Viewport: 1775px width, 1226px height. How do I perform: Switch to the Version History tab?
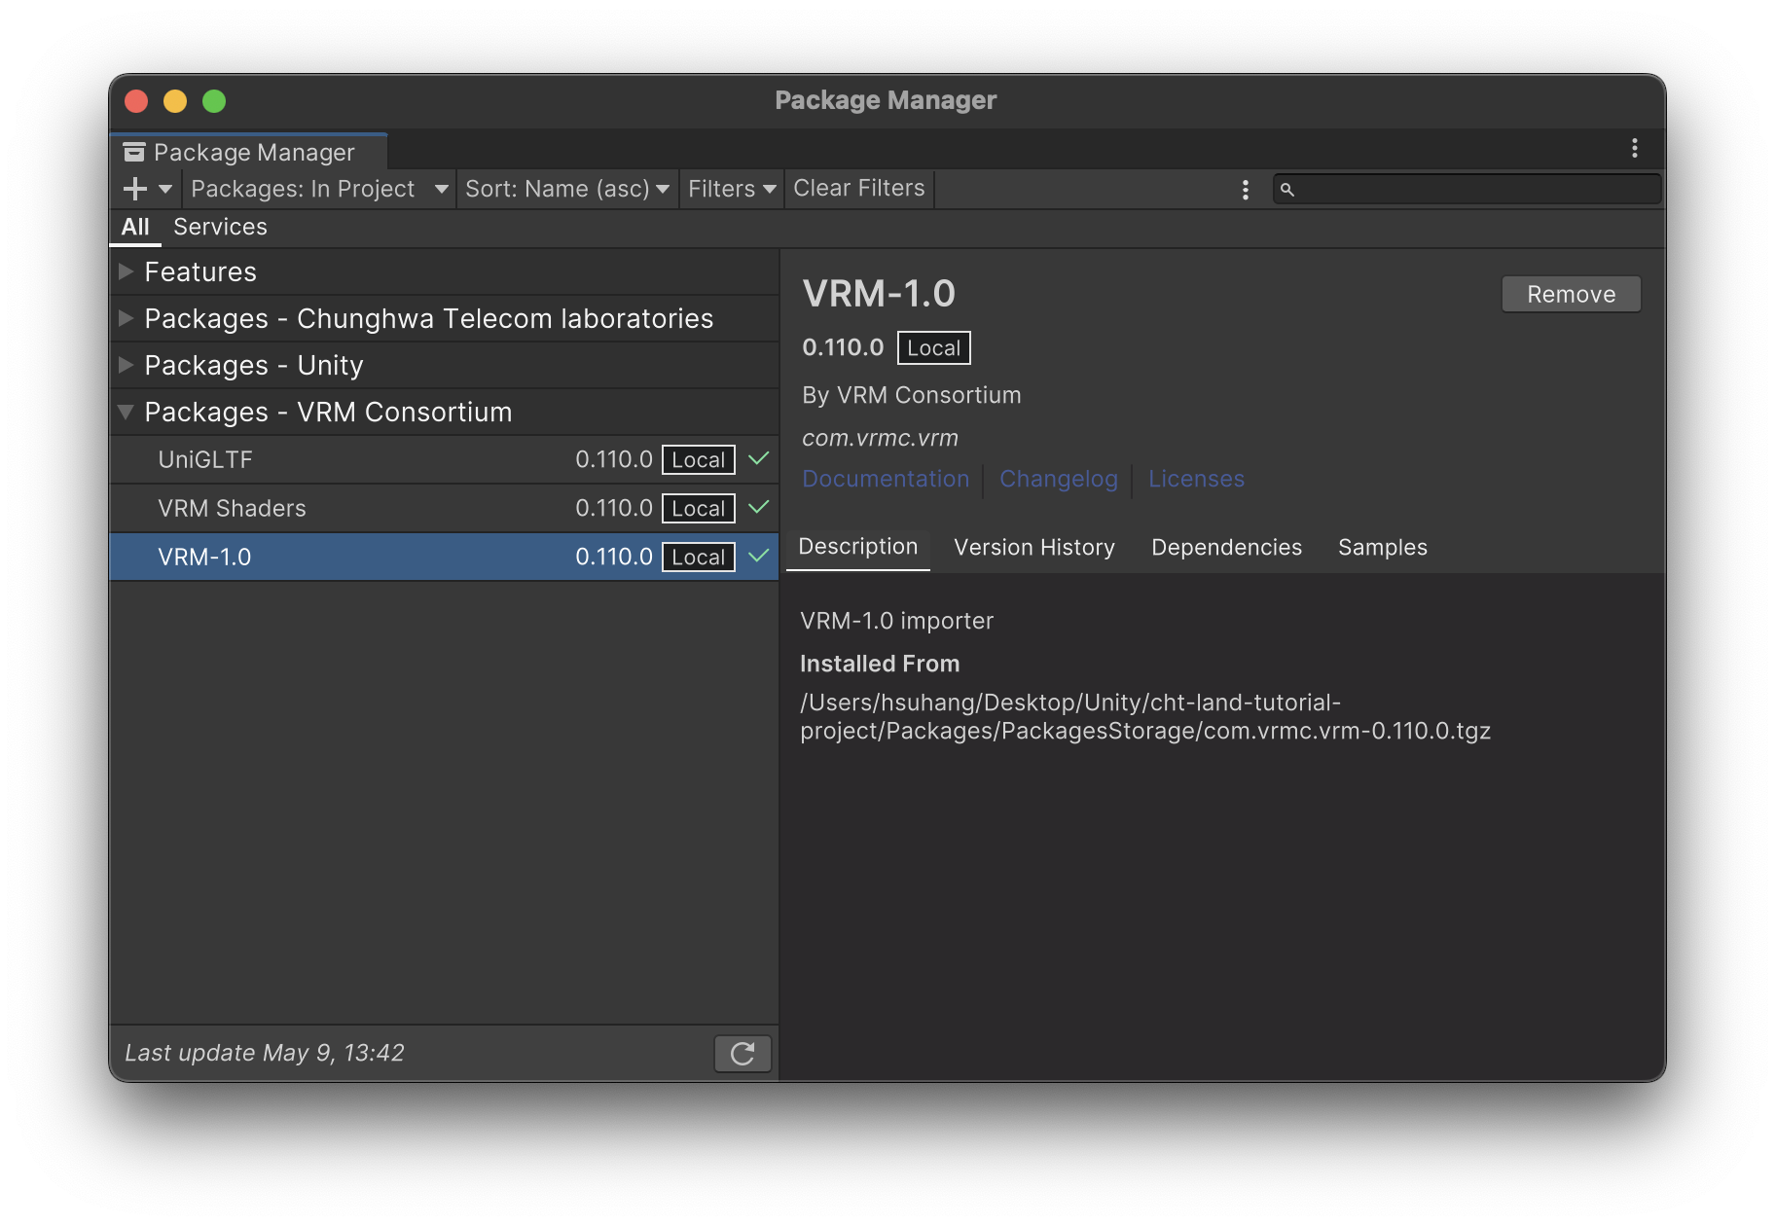point(1034,547)
